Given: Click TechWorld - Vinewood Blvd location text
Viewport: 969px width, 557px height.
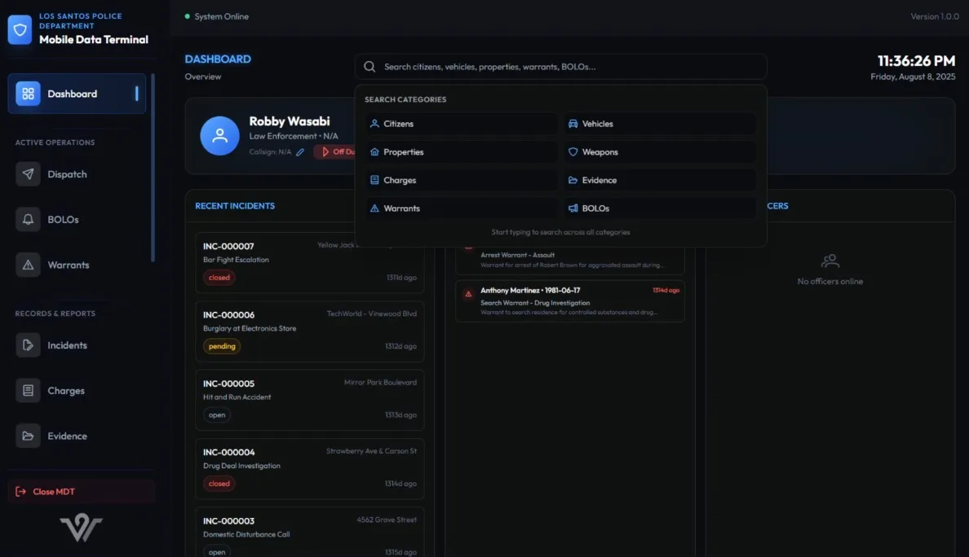Looking at the screenshot, I should pos(371,314).
